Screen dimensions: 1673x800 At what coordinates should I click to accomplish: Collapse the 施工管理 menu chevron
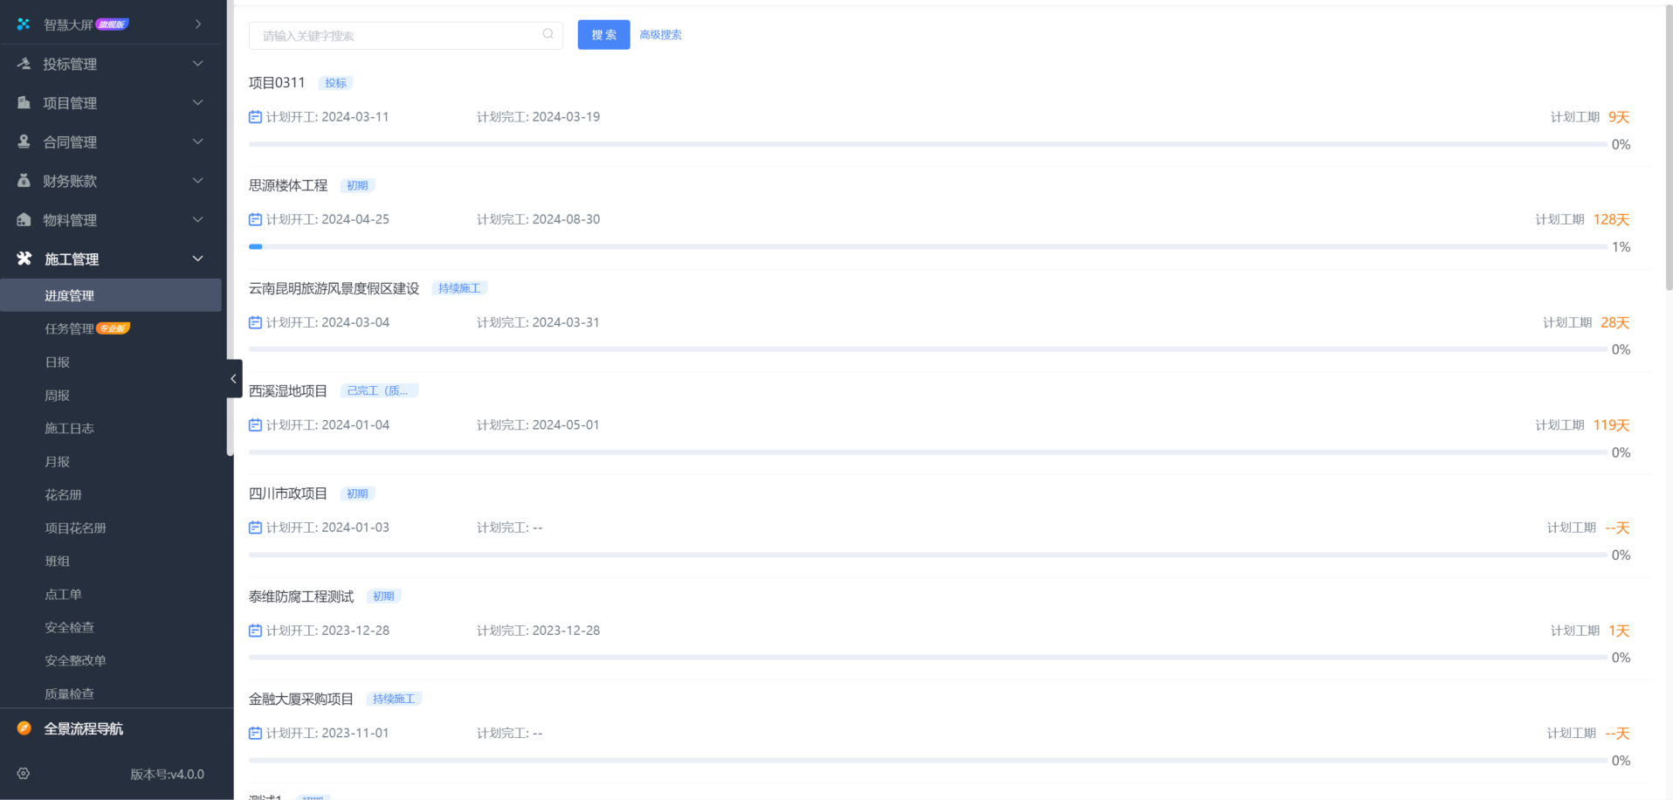pos(197,259)
